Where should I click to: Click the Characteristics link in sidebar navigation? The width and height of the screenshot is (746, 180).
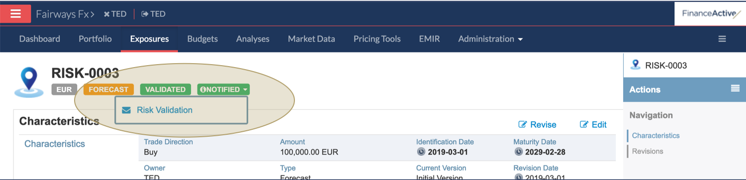point(655,135)
